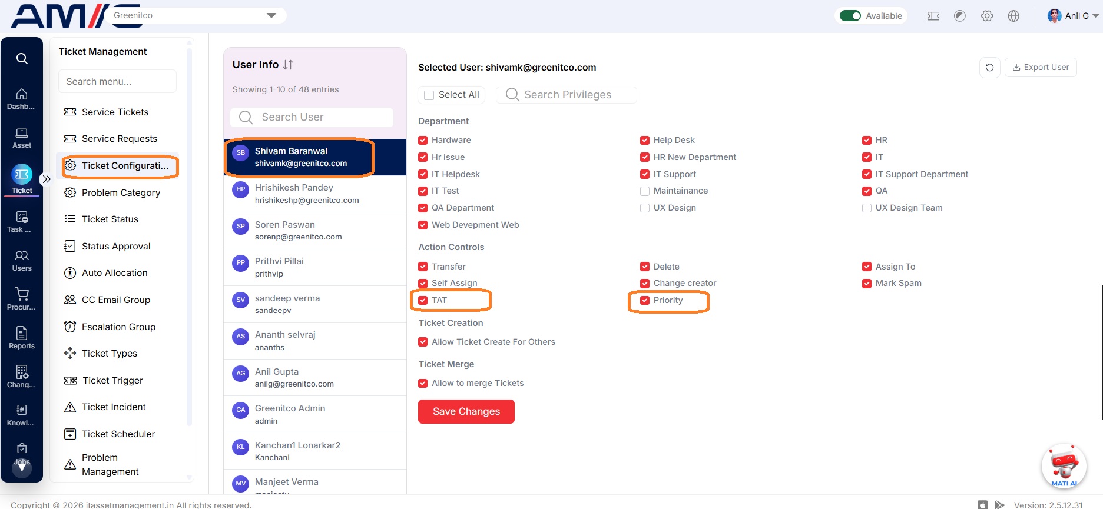Click the Search Privileges field
Viewport: 1103px width, 509px height.
pyautogui.click(x=567, y=95)
